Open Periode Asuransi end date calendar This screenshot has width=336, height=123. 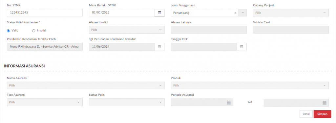325,102
